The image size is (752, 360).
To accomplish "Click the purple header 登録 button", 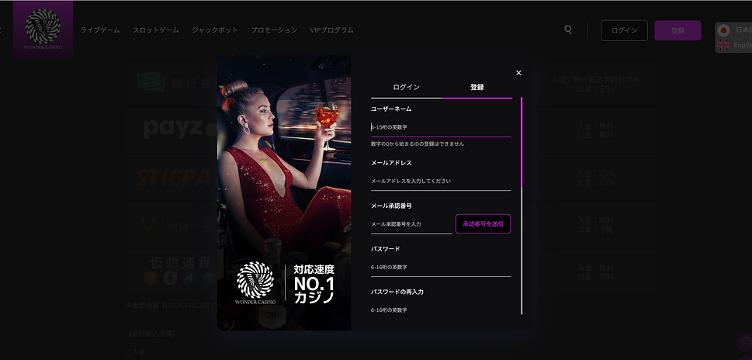I will (677, 30).
